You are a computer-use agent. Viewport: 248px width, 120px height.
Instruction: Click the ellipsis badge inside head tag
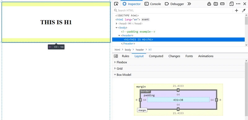[x=130, y=24]
